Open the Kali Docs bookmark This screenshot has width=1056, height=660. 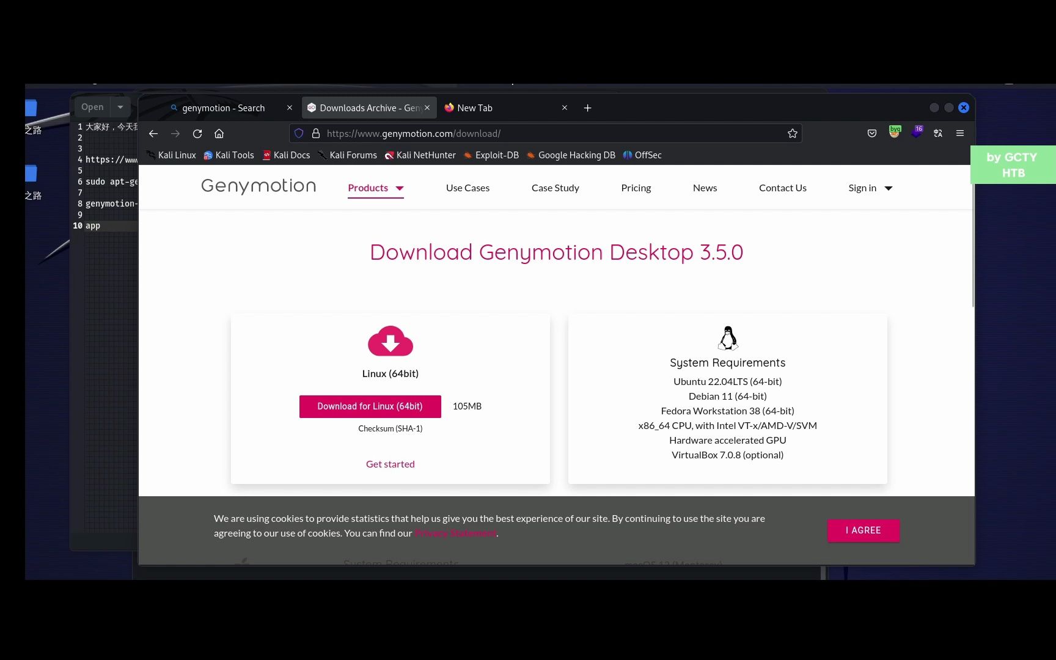point(286,155)
